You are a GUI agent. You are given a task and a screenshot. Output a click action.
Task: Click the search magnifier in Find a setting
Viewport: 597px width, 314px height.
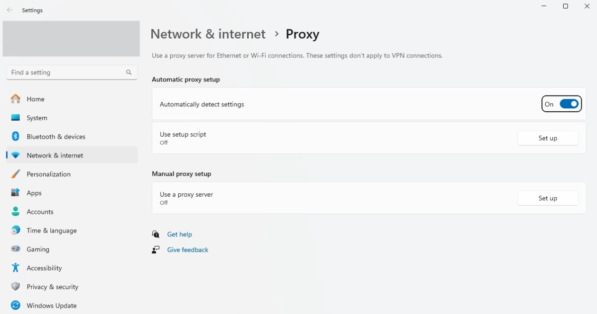[x=128, y=72]
